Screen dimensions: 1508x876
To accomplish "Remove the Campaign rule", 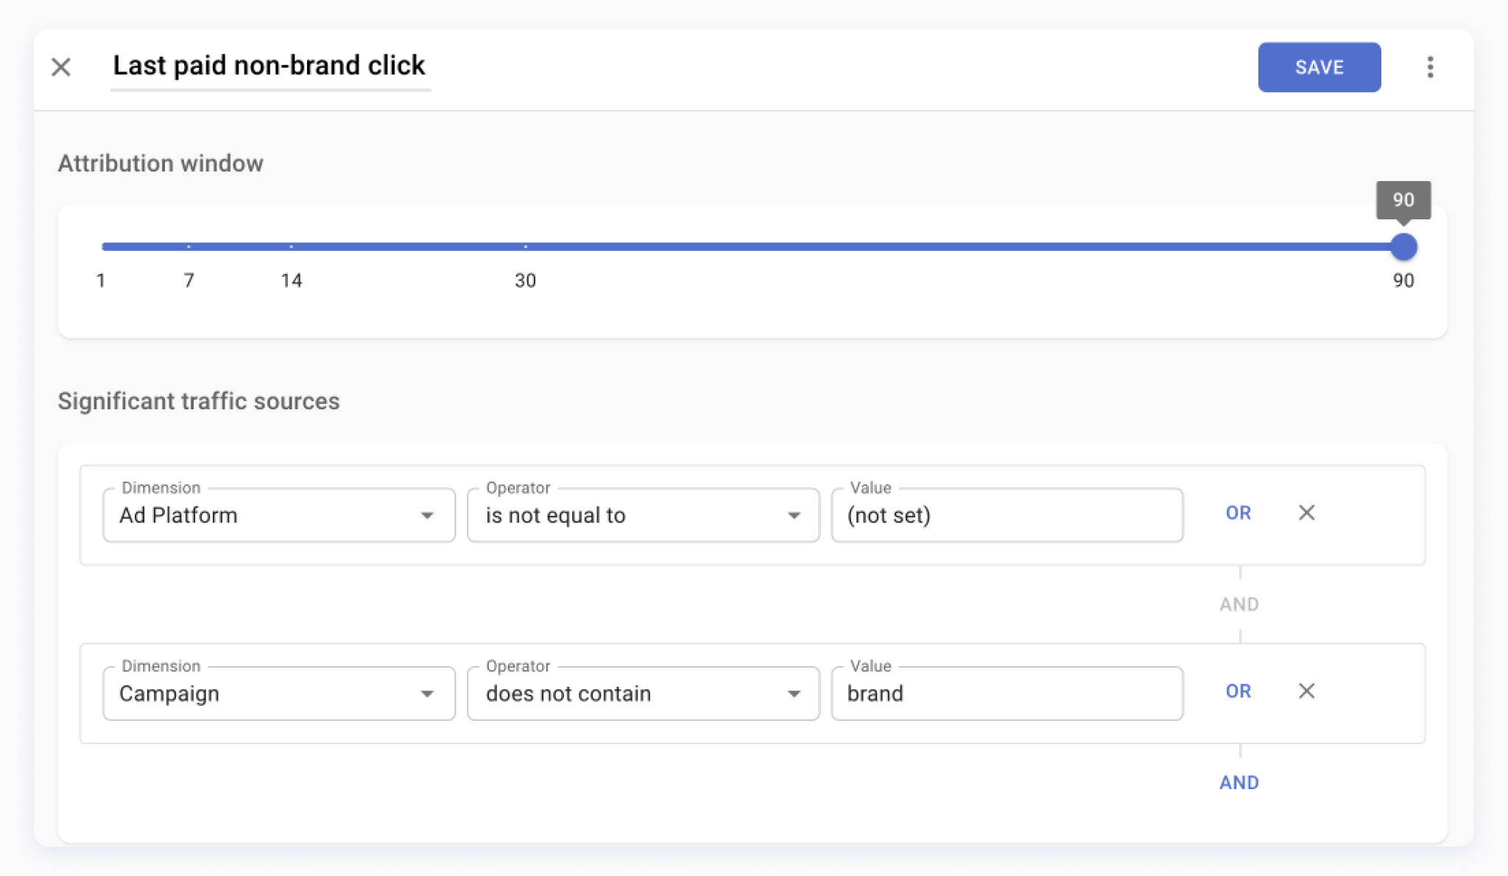I will [x=1306, y=691].
